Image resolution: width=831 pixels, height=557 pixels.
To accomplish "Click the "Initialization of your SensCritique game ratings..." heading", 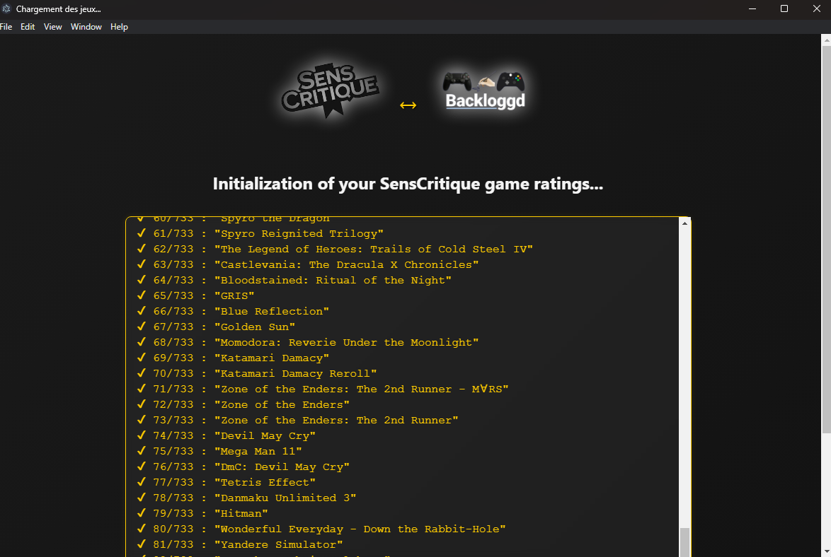I will tap(408, 184).
